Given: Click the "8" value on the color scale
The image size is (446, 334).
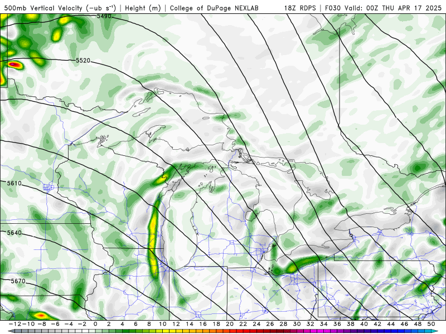Looking at the screenshot, I should coord(149,324).
